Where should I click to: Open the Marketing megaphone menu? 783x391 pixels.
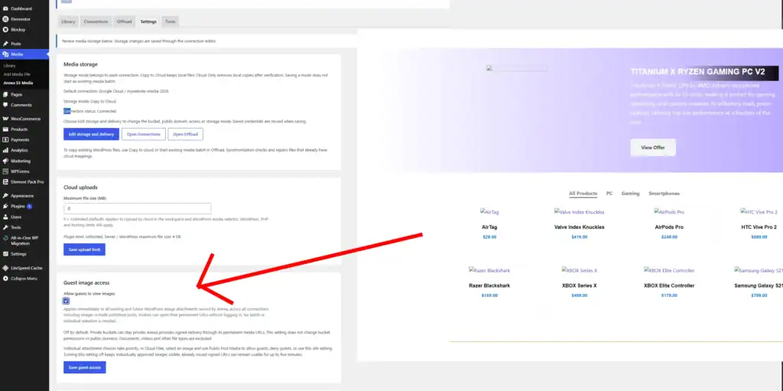pyautogui.click(x=5, y=161)
